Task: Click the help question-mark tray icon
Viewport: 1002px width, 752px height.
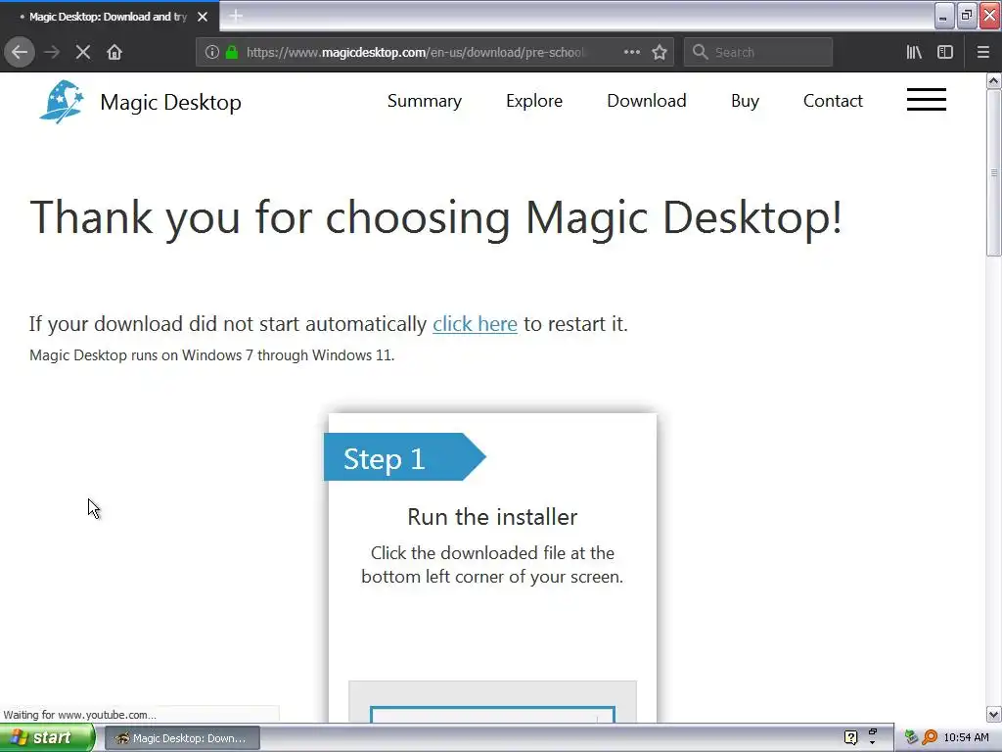Action: click(x=850, y=738)
